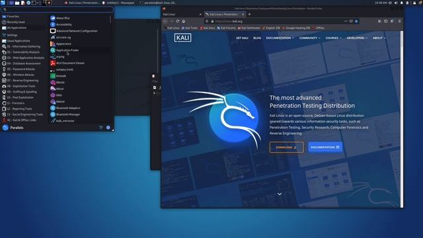Bookmark this page with the star icon
This screenshot has width=423, height=238.
pyautogui.click(x=356, y=21)
